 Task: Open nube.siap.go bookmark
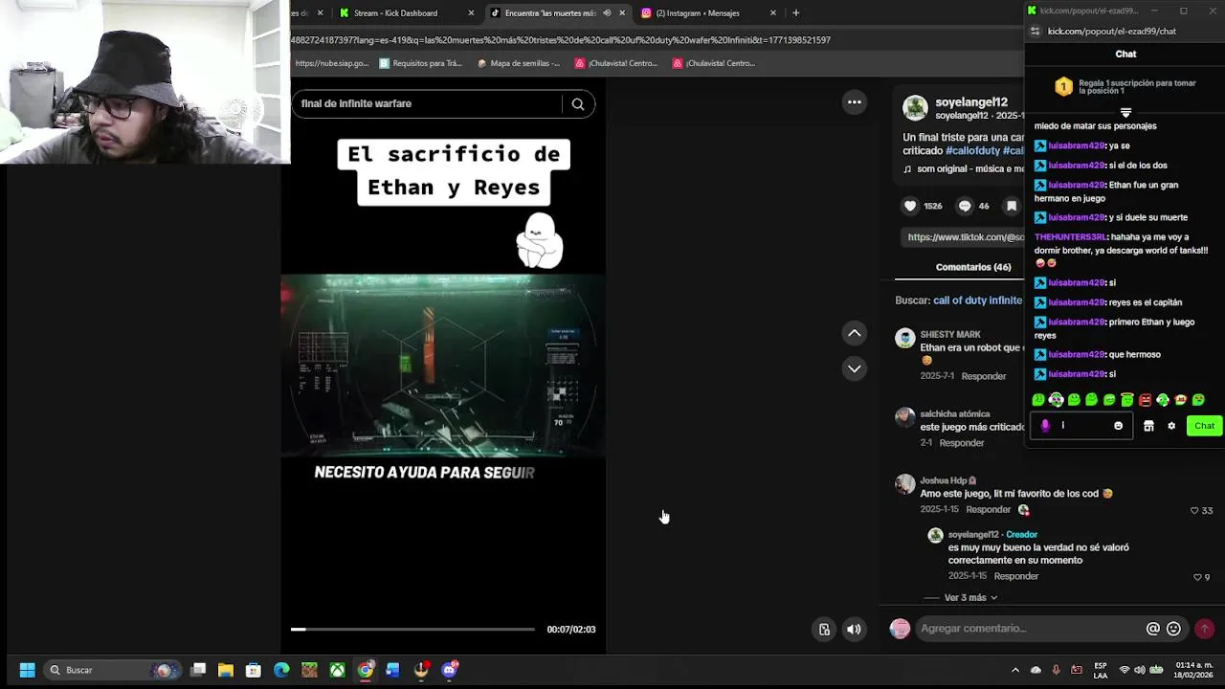tap(331, 63)
